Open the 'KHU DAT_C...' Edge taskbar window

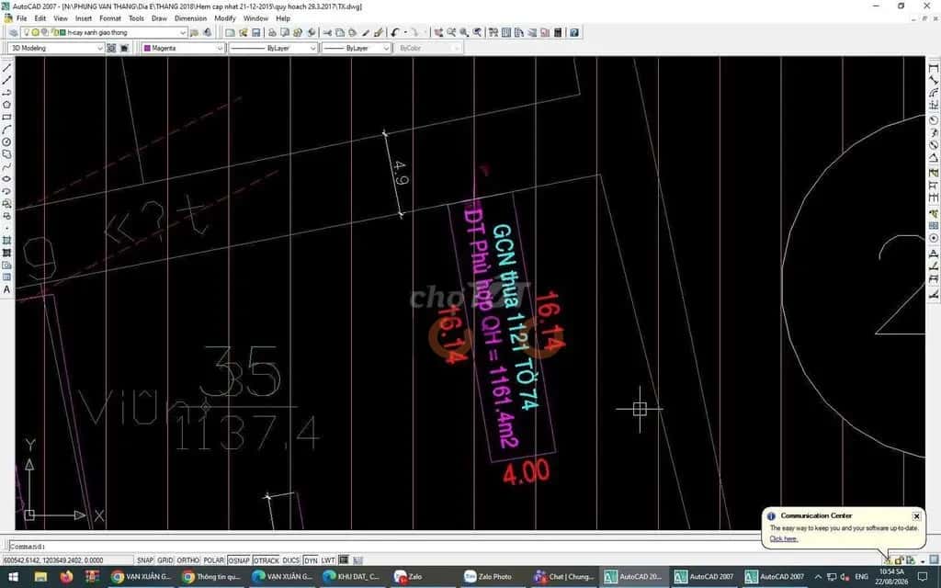coord(352,577)
